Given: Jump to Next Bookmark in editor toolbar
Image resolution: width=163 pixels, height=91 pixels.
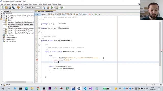Looking at the screenshot, I should coord(77,14).
